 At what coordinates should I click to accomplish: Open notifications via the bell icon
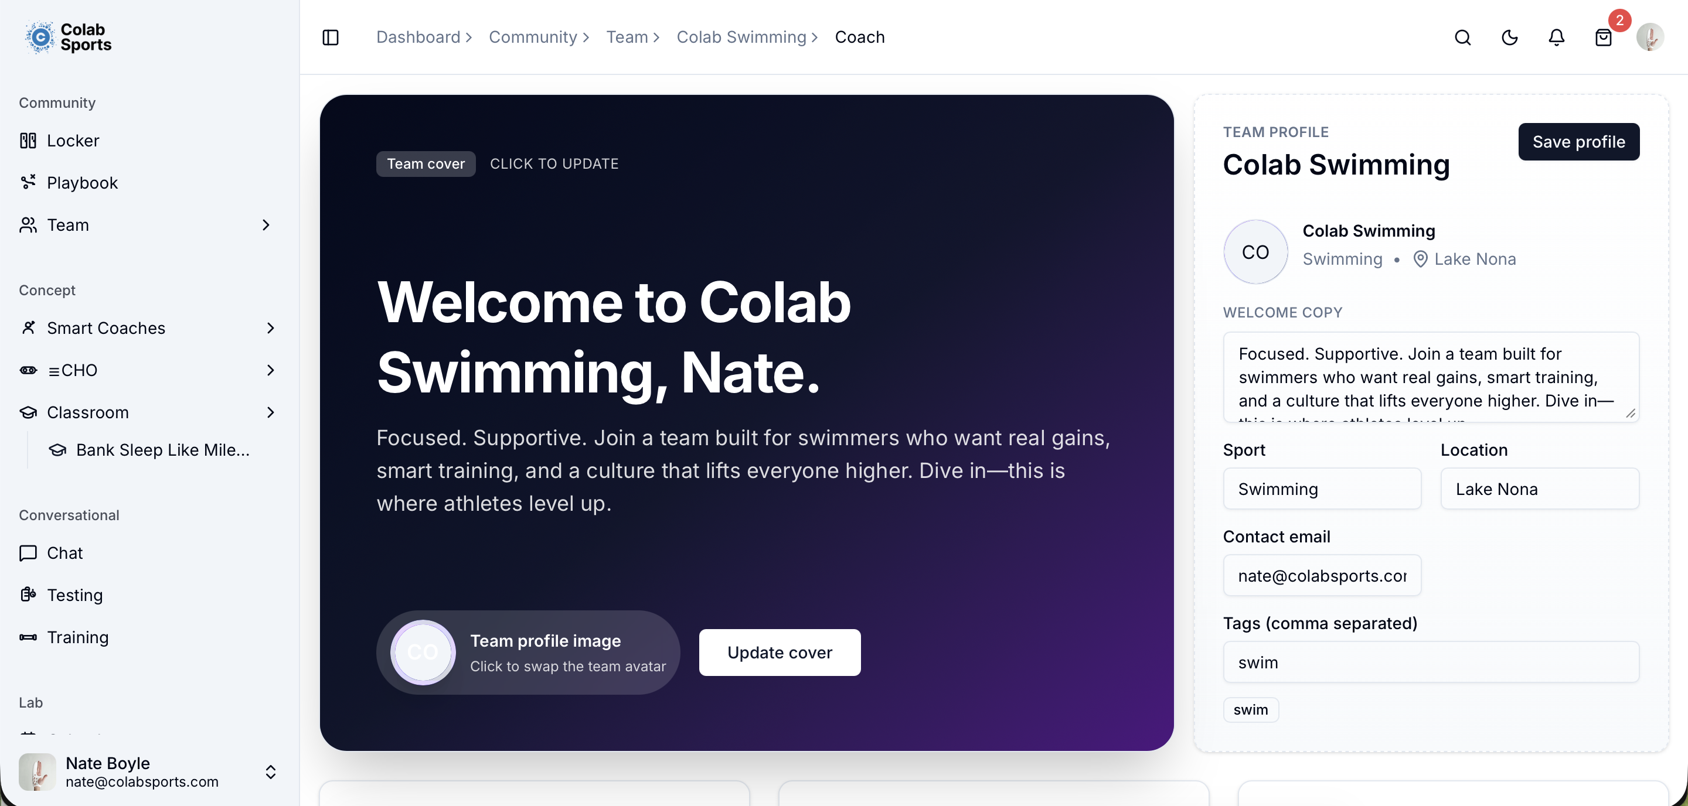[x=1556, y=37]
